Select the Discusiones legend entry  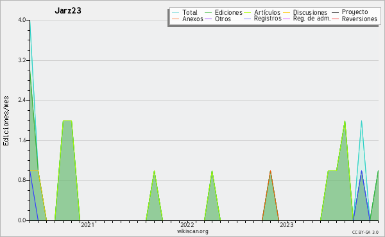click(310, 12)
